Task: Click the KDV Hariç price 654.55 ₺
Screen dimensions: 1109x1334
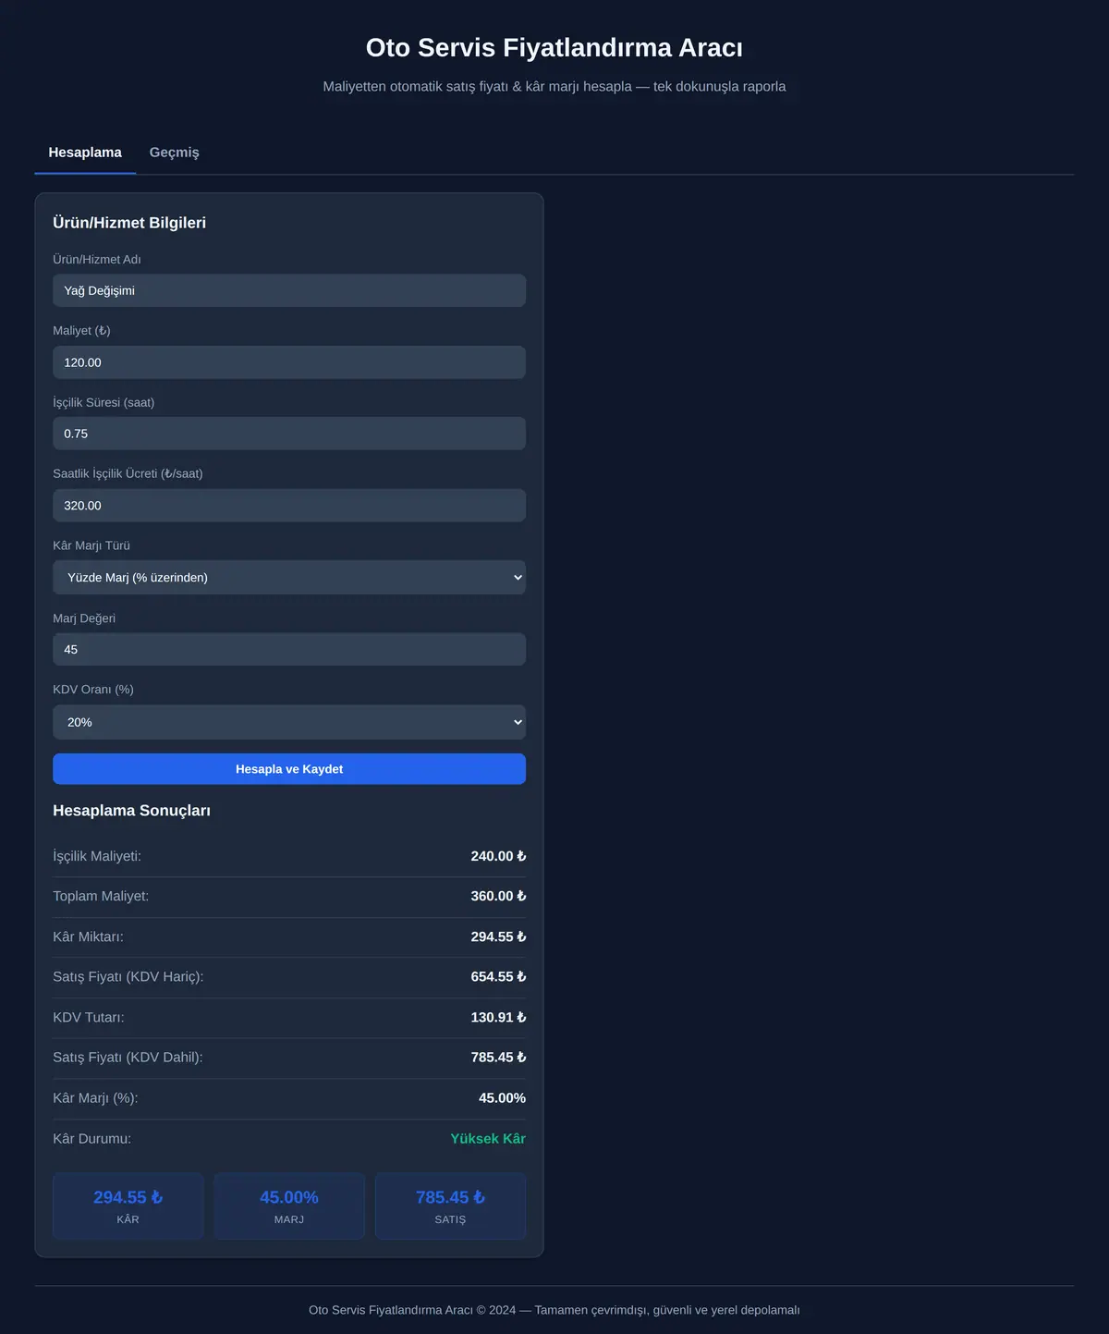Action: coord(498,976)
